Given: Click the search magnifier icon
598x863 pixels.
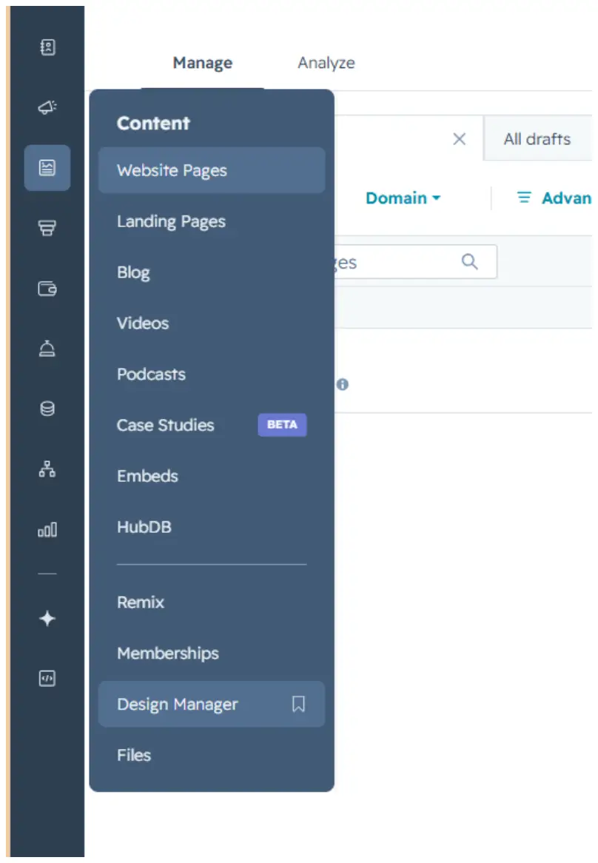Looking at the screenshot, I should [469, 261].
